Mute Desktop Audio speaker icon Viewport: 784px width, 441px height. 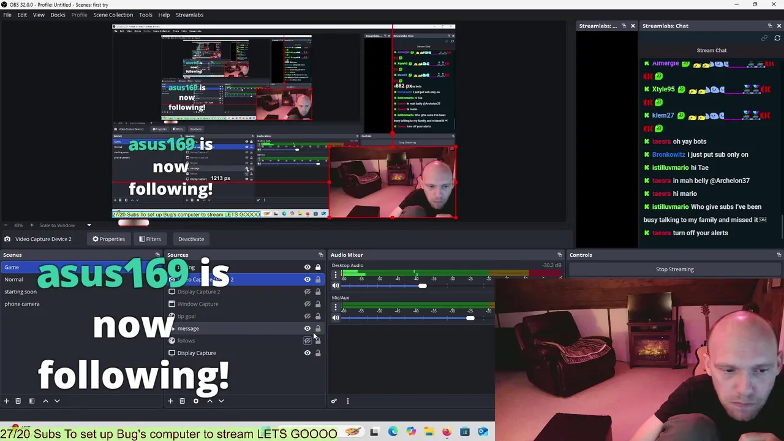[x=335, y=286]
